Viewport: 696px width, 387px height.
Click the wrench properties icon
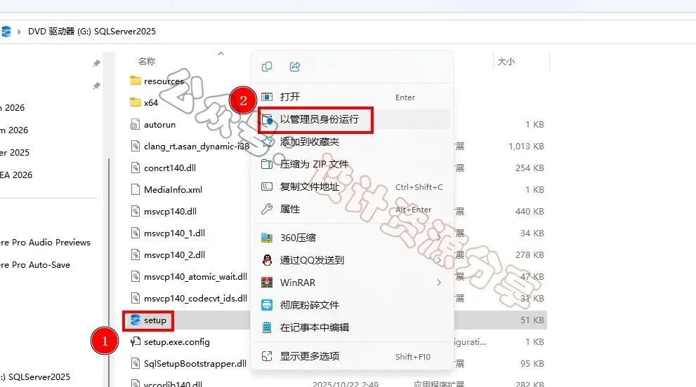pos(267,209)
